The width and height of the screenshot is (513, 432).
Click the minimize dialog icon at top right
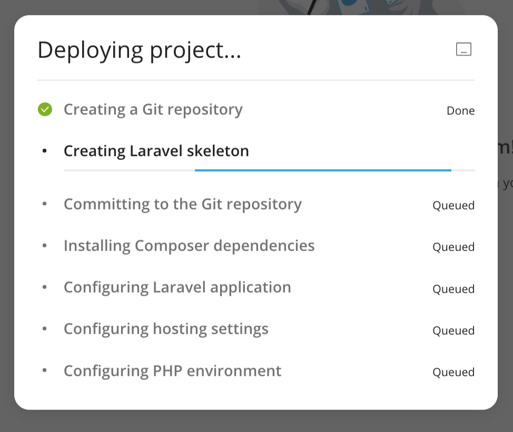(x=463, y=49)
